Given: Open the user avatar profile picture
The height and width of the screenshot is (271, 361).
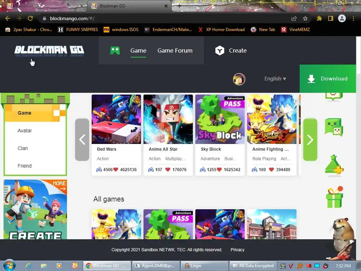Looking at the screenshot, I should 239,79.
